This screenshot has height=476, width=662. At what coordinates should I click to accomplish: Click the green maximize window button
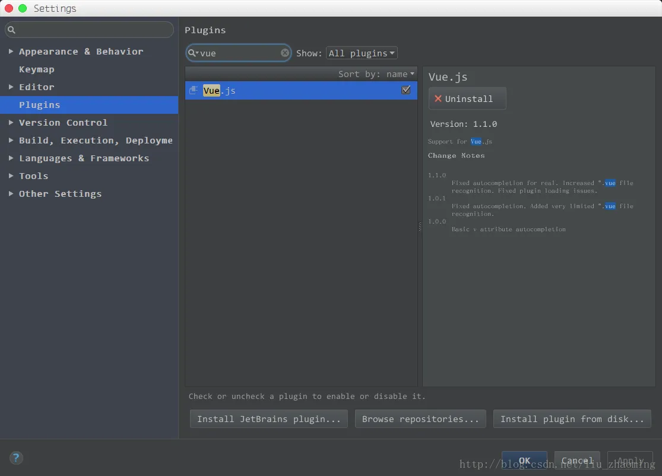(23, 8)
